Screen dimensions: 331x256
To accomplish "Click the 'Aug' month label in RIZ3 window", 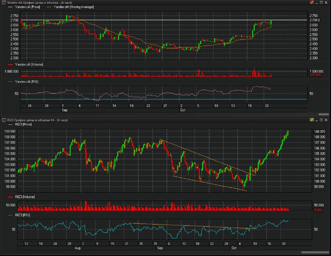I will click(x=77, y=248).
